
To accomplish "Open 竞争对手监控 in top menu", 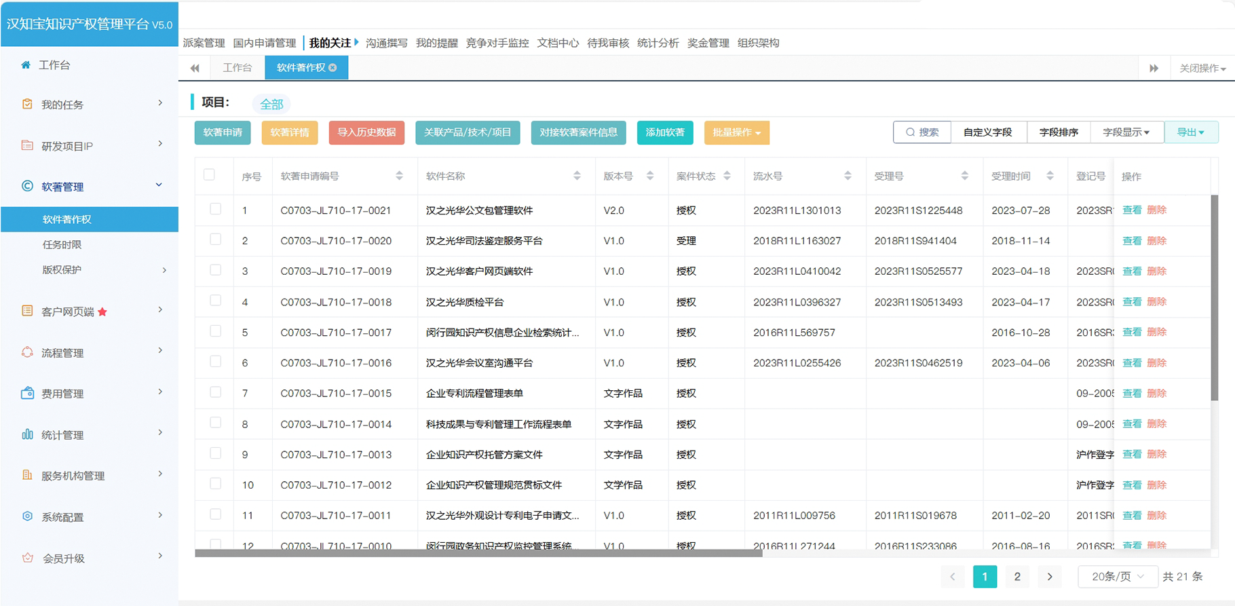I will tap(497, 43).
